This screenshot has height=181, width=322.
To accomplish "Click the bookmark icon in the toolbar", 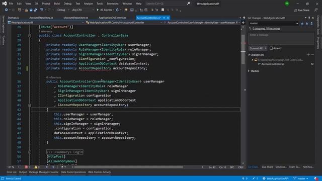I will point(163,10).
